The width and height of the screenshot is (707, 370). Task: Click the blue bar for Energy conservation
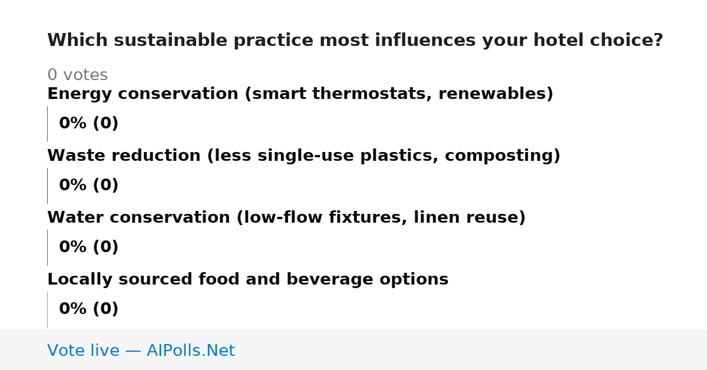(47, 124)
